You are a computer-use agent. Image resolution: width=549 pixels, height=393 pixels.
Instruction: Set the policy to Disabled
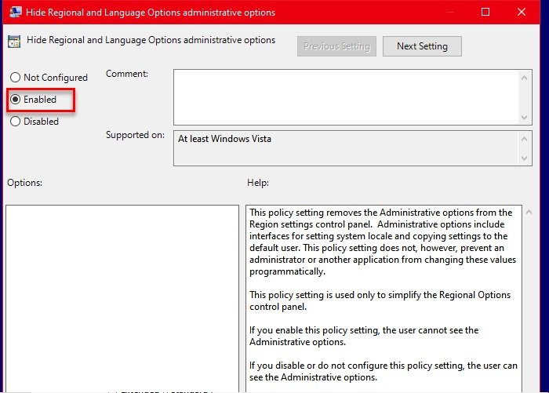pos(15,122)
